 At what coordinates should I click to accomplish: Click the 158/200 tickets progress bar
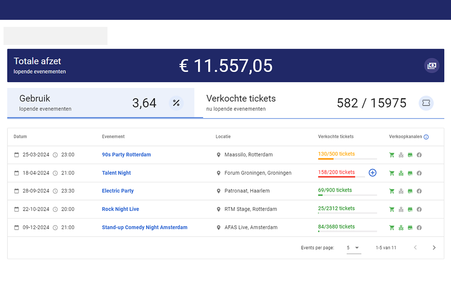pyautogui.click(x=336, y=176)
